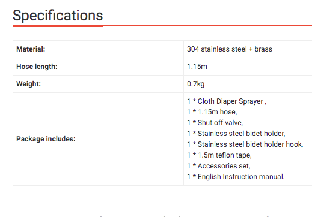312x217 pixels.
Task: Click the 1.15m hose length value
Action: click(197, 67)
